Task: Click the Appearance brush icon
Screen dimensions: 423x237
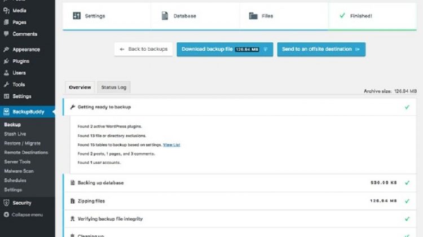Action: point(6,49)
